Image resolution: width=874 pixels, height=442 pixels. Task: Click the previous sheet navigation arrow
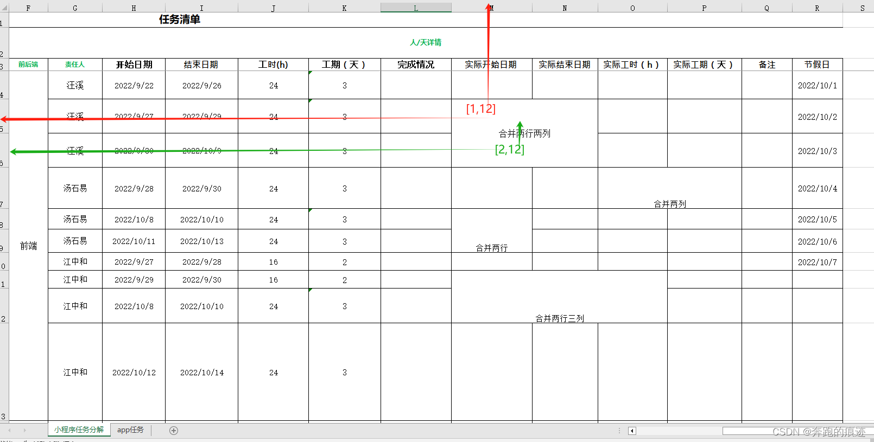(x=9, y=430)
